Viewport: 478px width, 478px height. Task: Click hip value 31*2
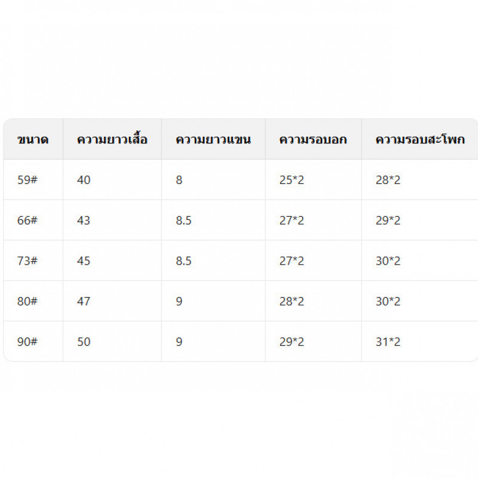[x=388, y=342]
